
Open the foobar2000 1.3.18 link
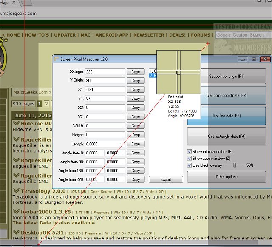click(x=45, y=212)
